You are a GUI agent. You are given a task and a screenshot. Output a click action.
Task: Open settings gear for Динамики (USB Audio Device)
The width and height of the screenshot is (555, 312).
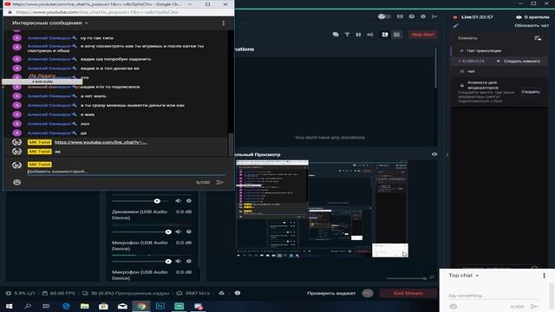(x=189, y=231)
